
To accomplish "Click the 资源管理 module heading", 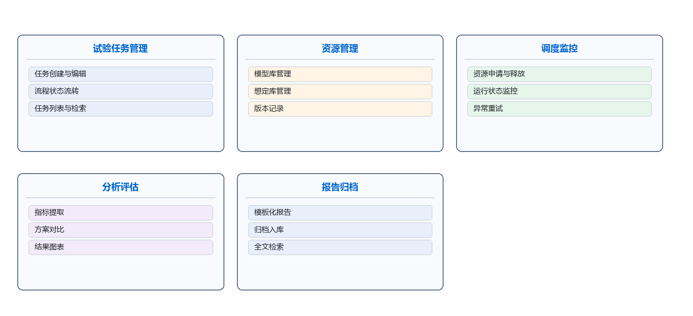I will pyautogui.click(x=340, y=48).
